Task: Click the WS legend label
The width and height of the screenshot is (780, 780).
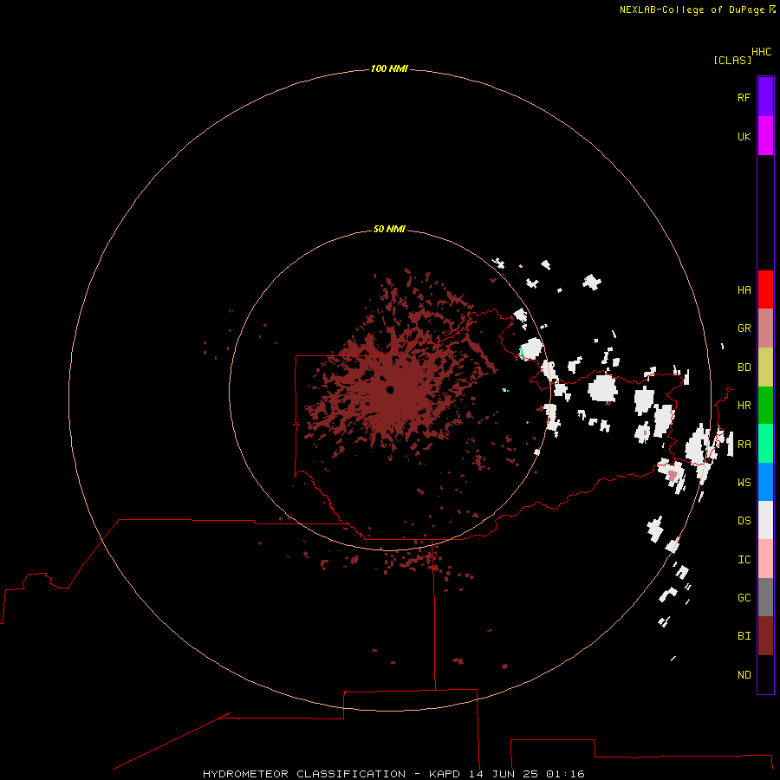Action: pos(744,483)
